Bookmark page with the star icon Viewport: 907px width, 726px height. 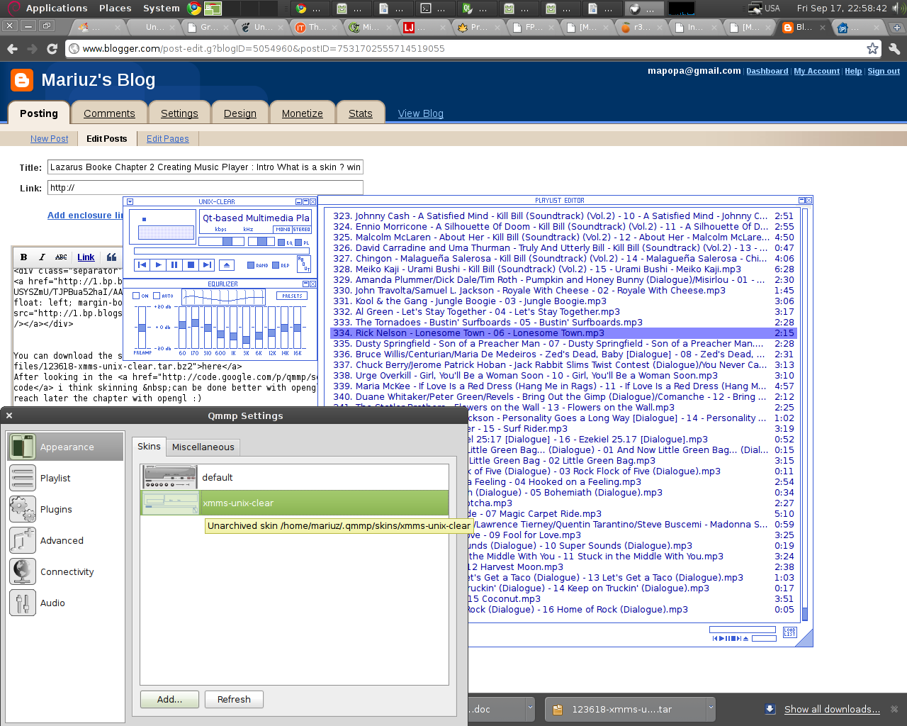click(873, 49)
